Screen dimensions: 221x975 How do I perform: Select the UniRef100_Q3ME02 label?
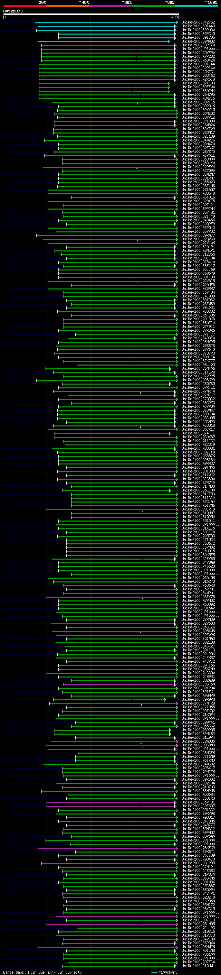click(x=198, y=113)
